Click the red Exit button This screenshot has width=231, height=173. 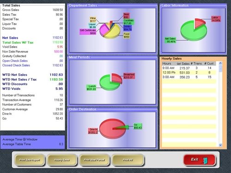click(199, 160)
